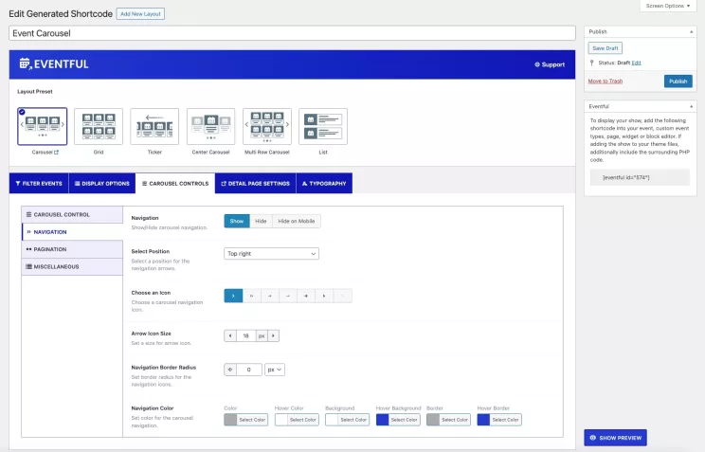Screen dimensions: 705x452
Task: Open the Pagination sidebar section
Action: [72, 249]
